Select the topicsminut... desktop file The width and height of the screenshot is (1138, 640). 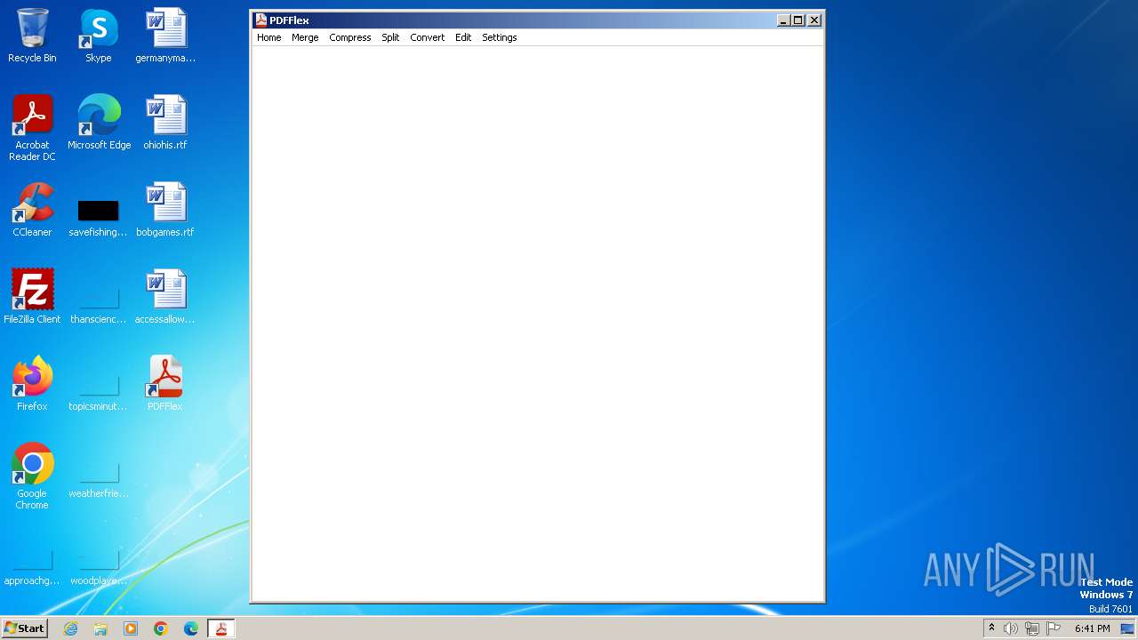[x=99, y=390]
